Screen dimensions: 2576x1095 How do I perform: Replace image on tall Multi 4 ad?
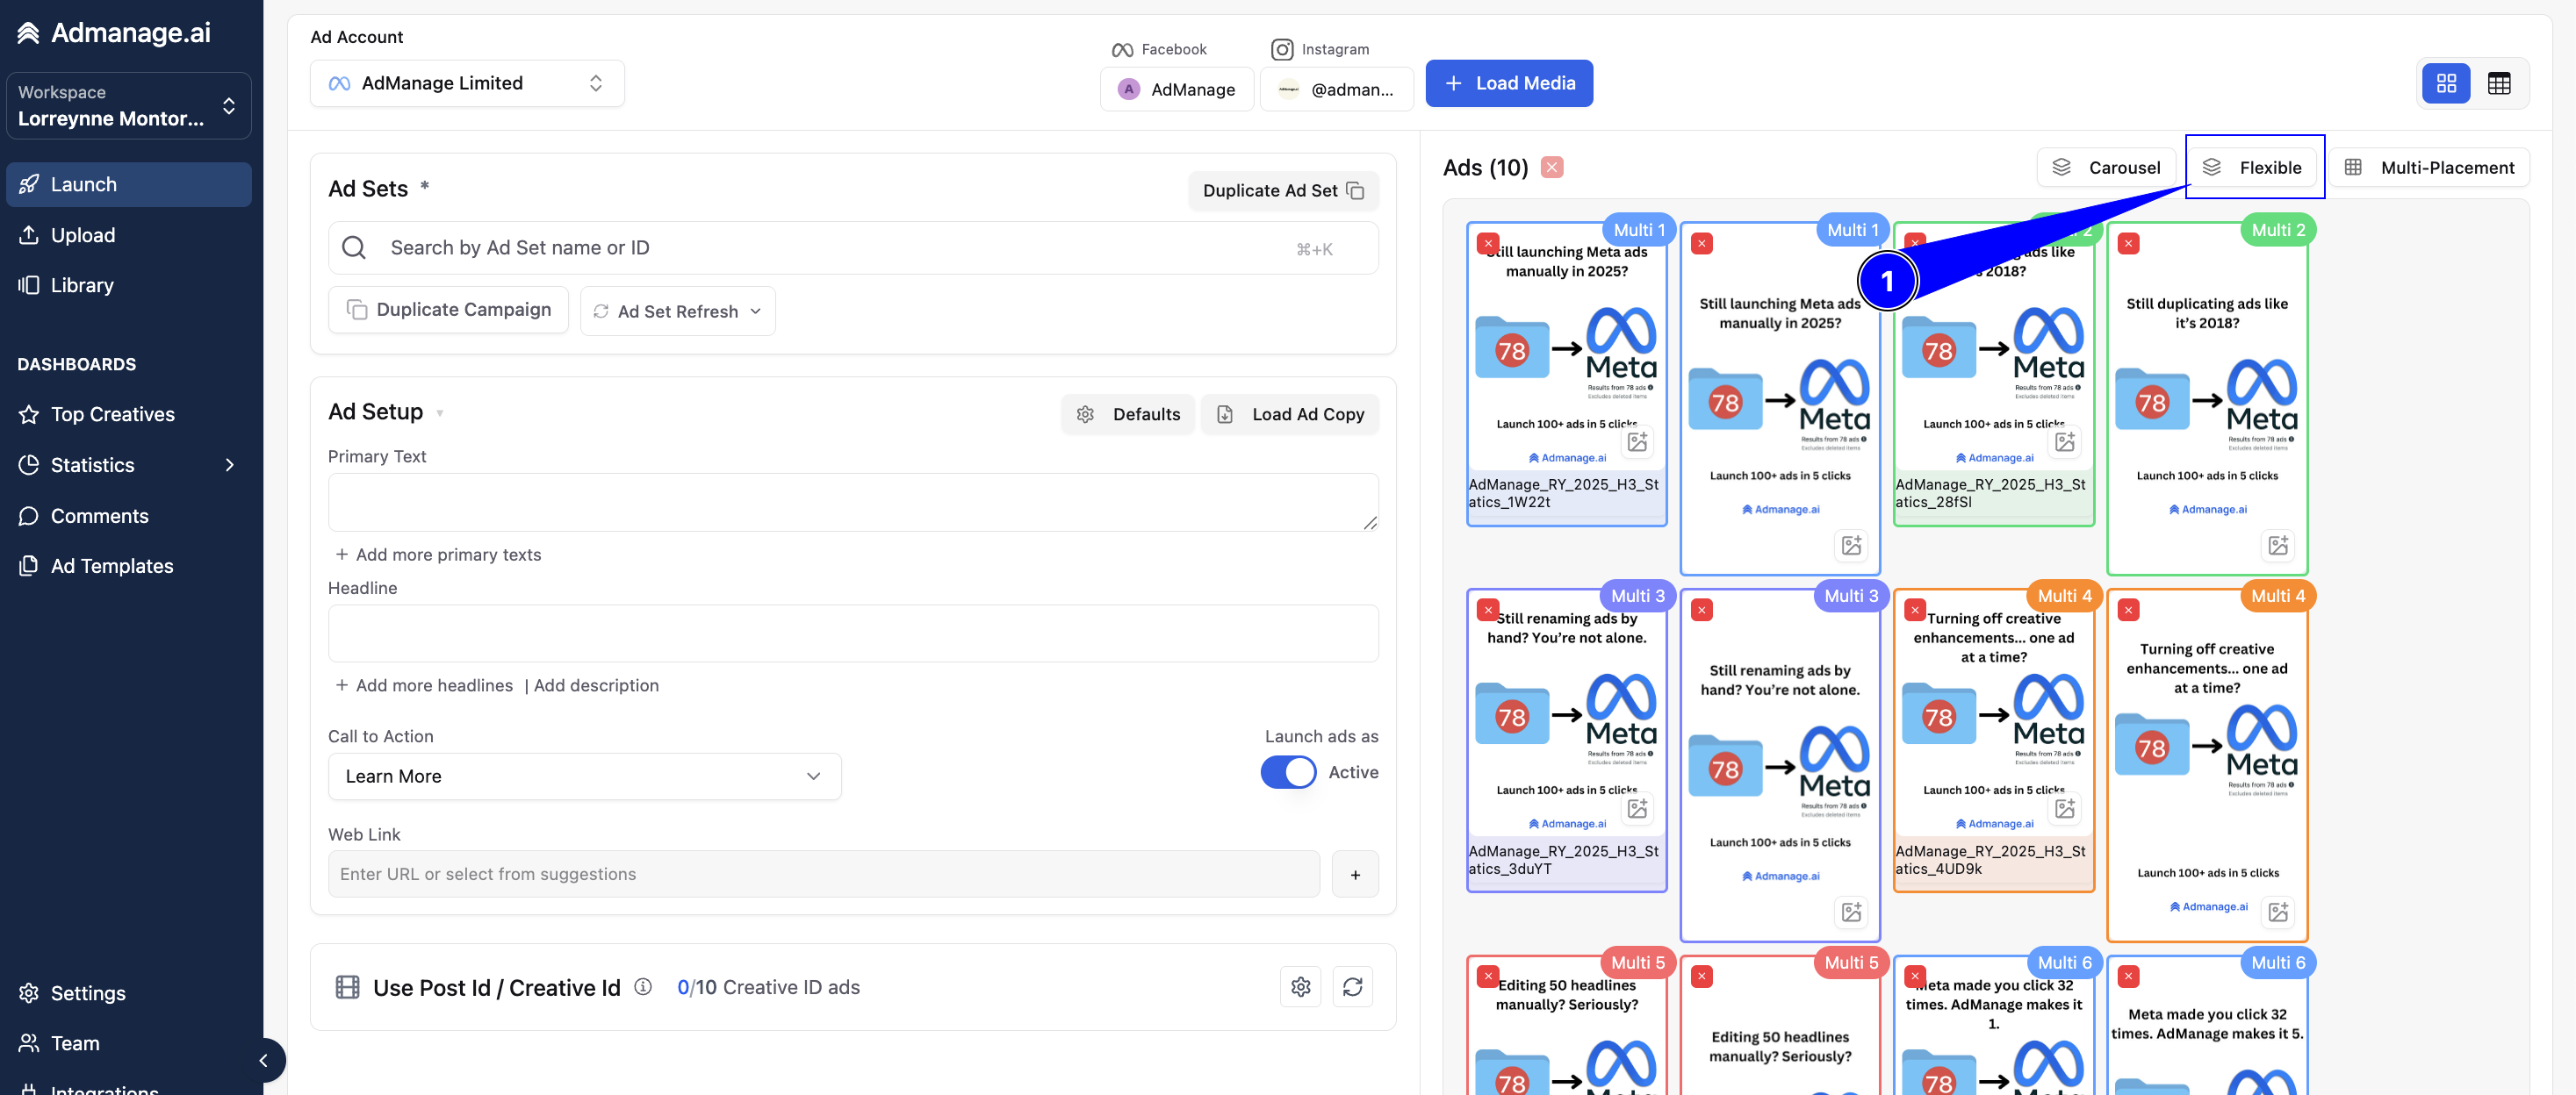point(2278,912)
